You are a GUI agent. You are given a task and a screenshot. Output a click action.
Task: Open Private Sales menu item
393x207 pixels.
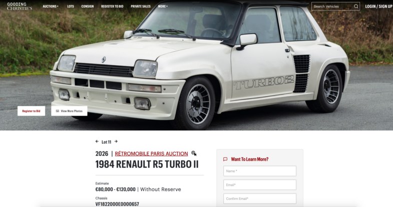141,7
